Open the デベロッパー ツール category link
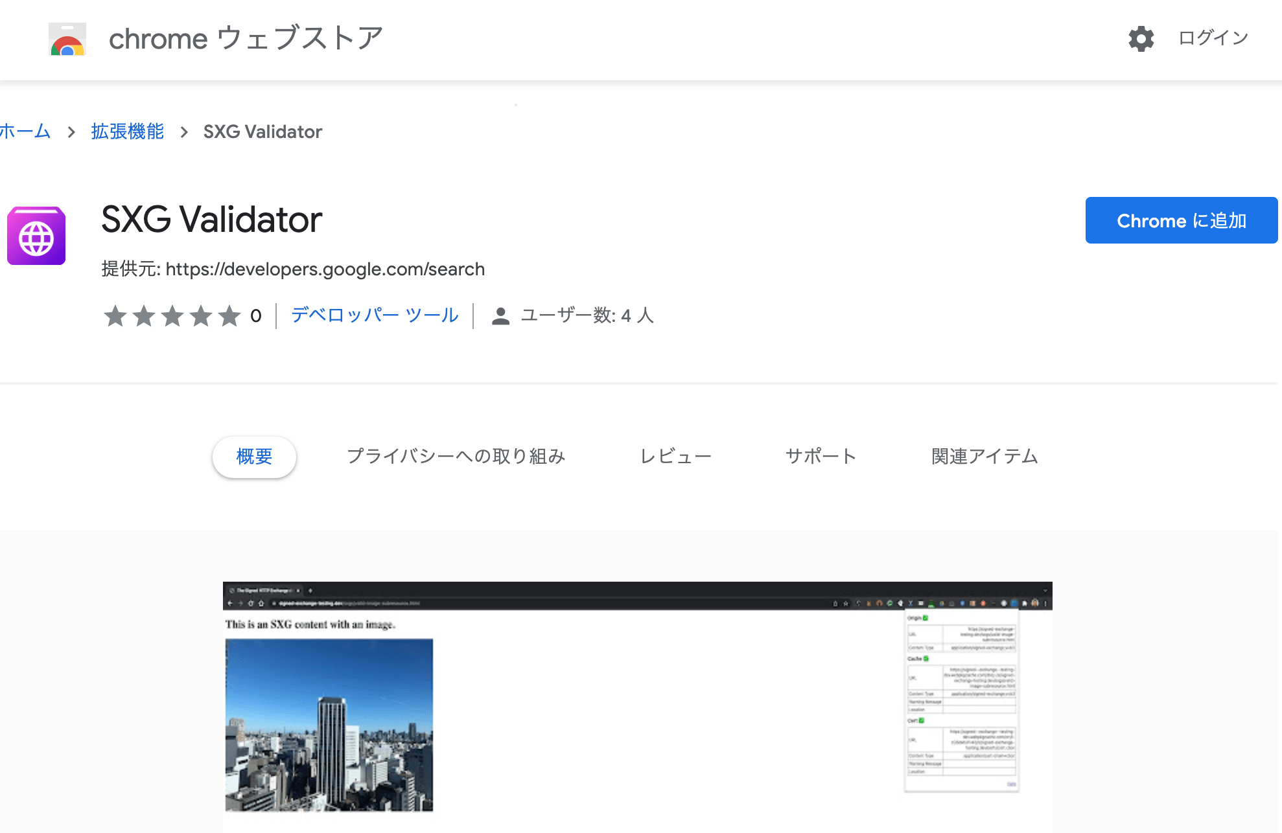1282x833 pixels. pyautogui.click(x=375, y=315)
